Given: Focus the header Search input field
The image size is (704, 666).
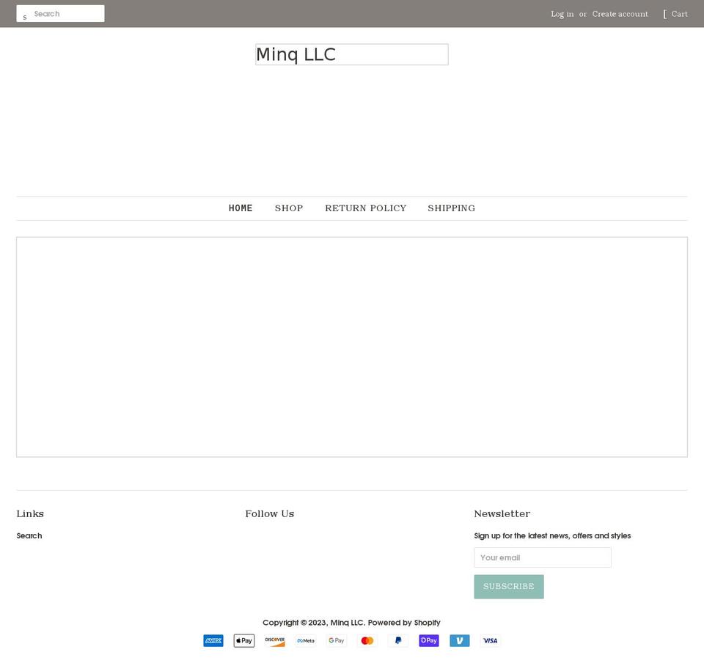Looking at the screenshot, I should (61, 13).
